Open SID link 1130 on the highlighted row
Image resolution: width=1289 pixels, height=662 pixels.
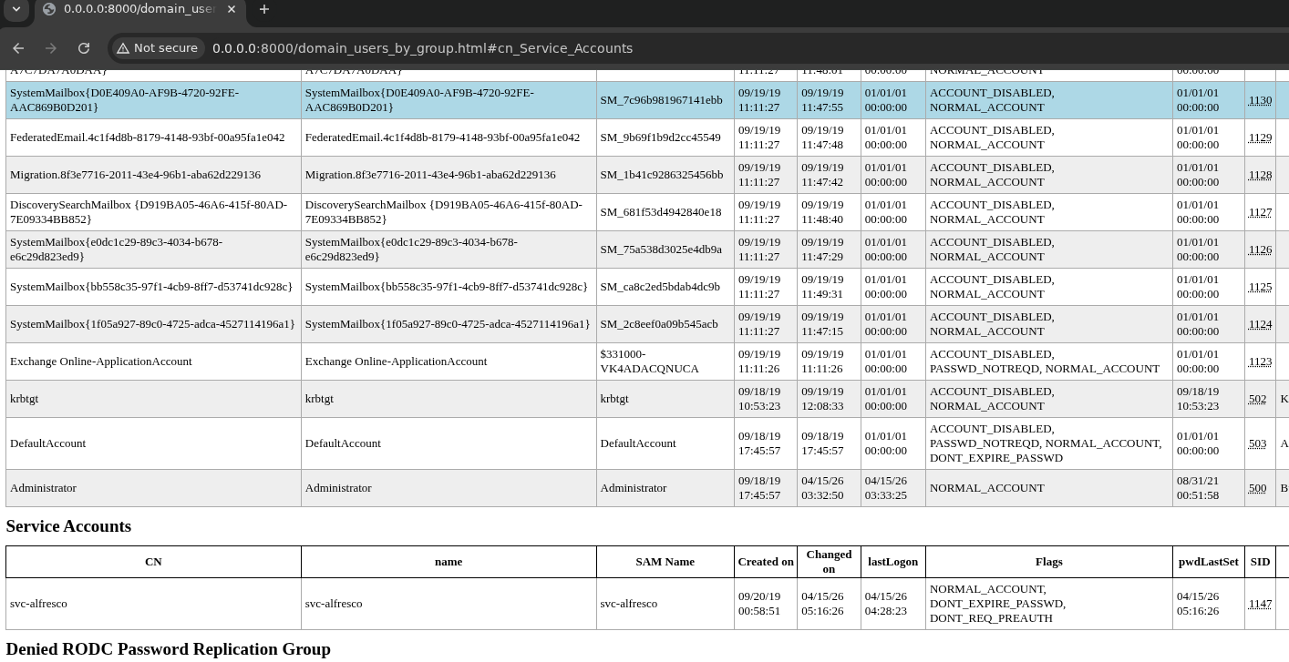pos(1260,100)
